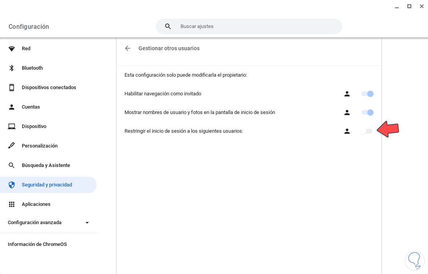Image resolution: width=428 pixels, height=274 pixels.
Task: Maximize the Configuración window
Action: [x=409, y=6]
